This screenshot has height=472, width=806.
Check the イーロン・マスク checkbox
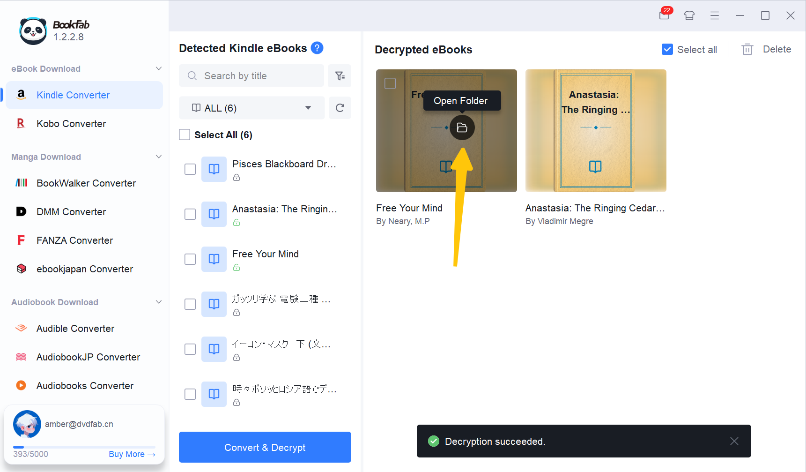(190, 349)
